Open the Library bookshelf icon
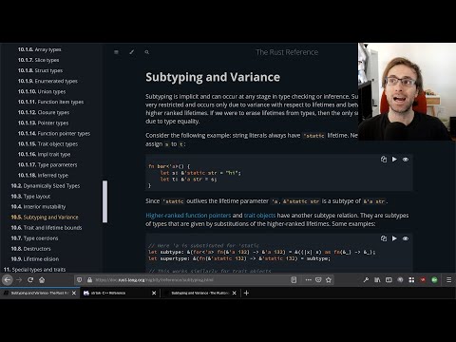Screen dimensions: 456x342 pyautogui.click(x=377, y=280)
